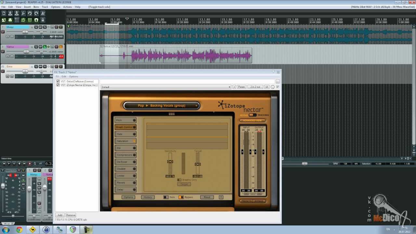Screen dimensions: 416x234
Task: Toggle snap magnet toolbar icon
Action: click(36, 20)
